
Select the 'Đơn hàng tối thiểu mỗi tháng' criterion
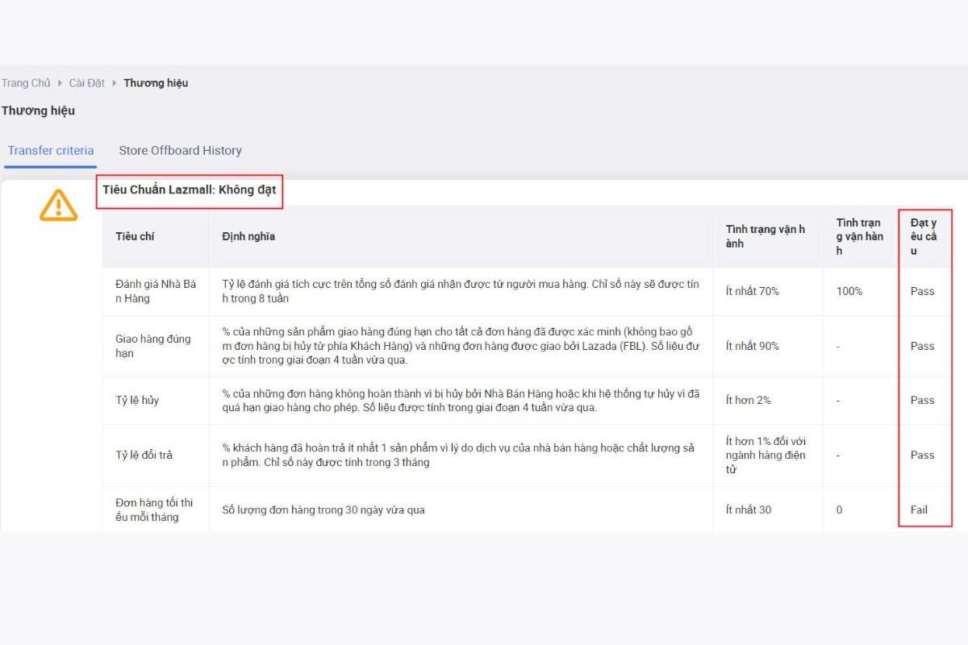point(154,510)
